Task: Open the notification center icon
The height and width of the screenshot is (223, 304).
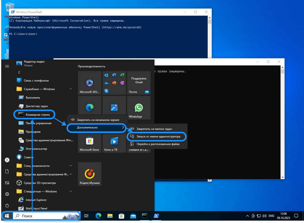Action: pos(296,216)
